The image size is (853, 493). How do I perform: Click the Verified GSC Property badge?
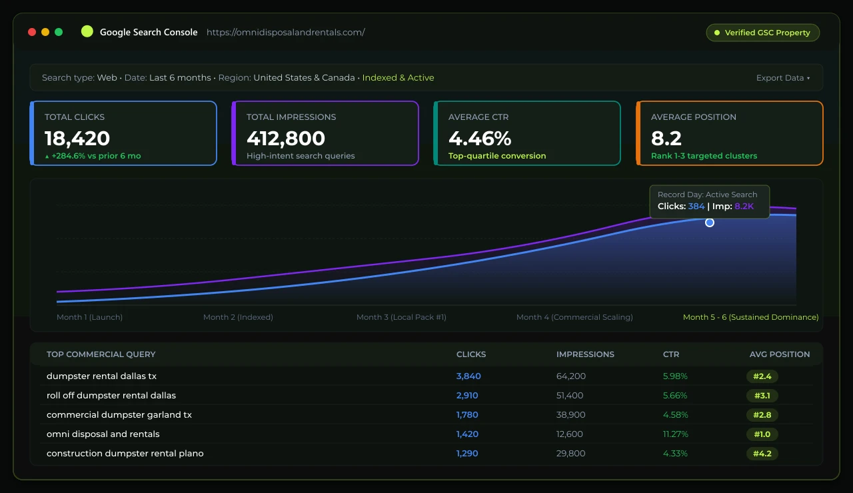[x=763, y=33]
